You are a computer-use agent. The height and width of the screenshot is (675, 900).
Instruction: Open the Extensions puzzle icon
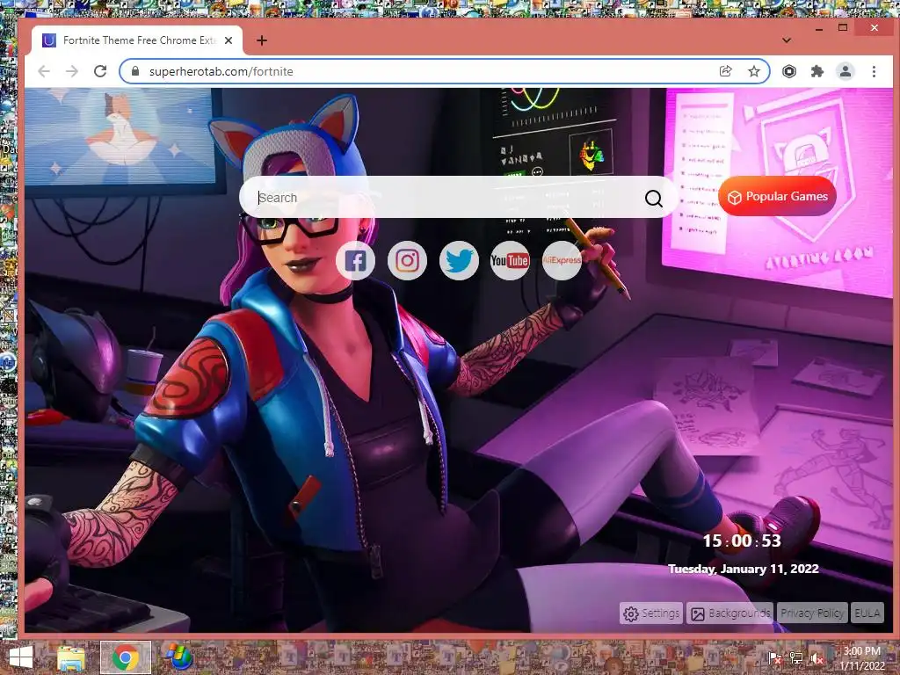click(817, 71)
